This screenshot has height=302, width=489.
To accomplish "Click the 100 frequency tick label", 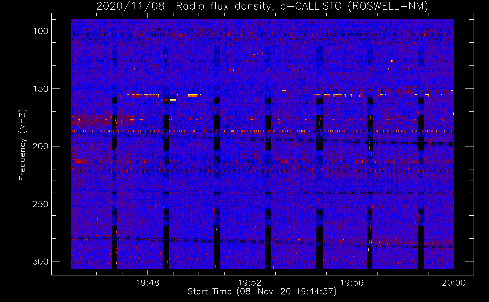I will click(40, 31).
